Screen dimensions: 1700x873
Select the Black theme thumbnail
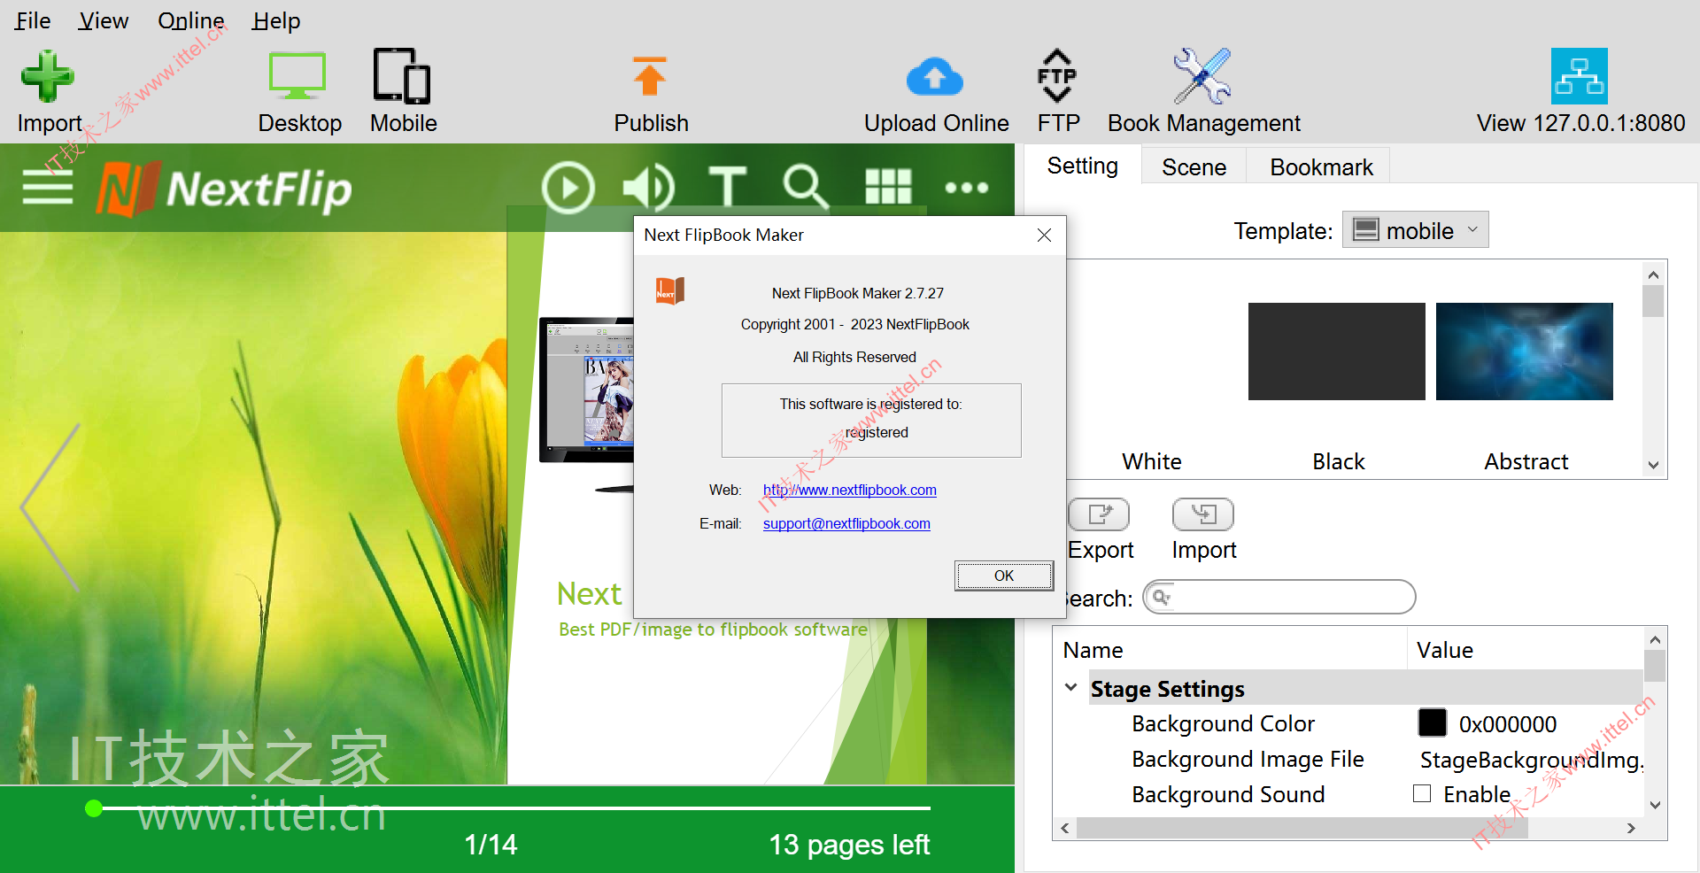pos(1336,352)
